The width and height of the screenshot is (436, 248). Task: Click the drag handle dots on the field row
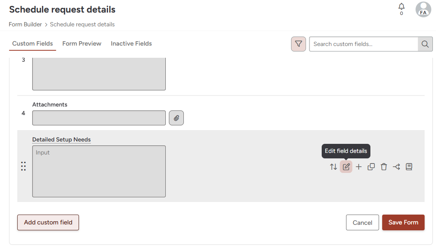point(23,166)
